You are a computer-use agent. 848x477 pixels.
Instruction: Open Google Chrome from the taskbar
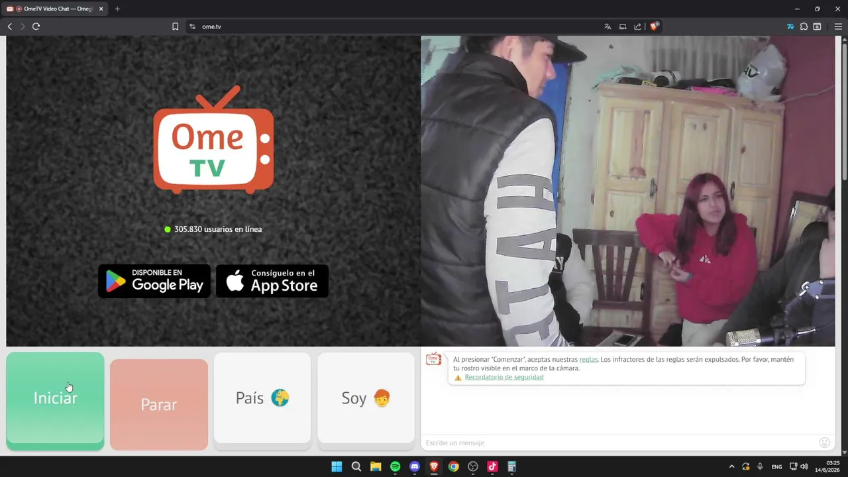click(453, 466)
